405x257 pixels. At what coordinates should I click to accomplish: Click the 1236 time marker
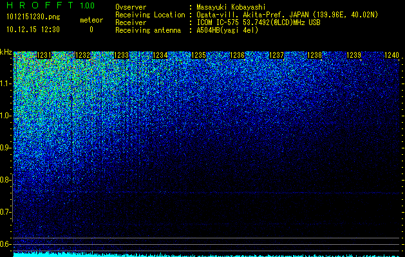pyautogui.click(x=237, y=55)
